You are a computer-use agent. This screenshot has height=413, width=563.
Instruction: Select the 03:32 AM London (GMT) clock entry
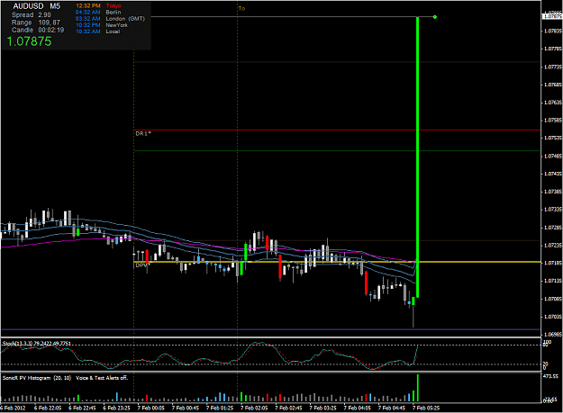110,19
